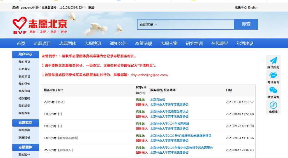Open 研究培训 navigation item

click(194, 44)
